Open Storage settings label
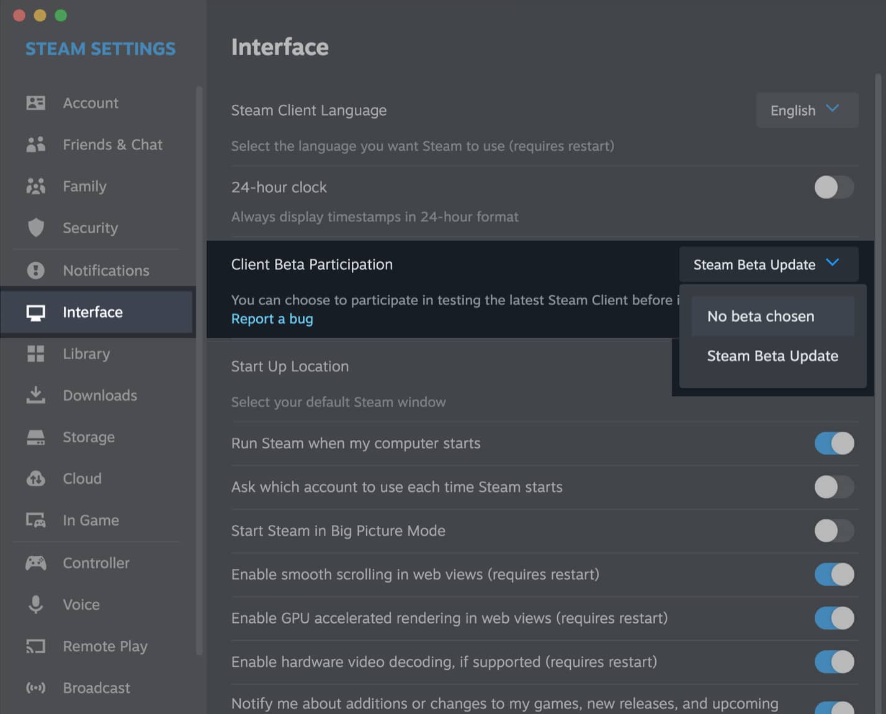 (x=89, y=437)
